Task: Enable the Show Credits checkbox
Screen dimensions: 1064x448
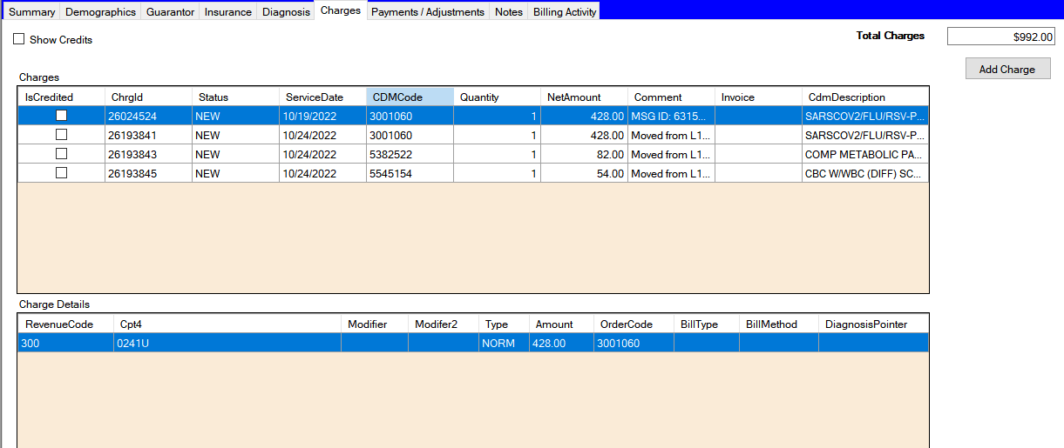Action: point(19,40)
